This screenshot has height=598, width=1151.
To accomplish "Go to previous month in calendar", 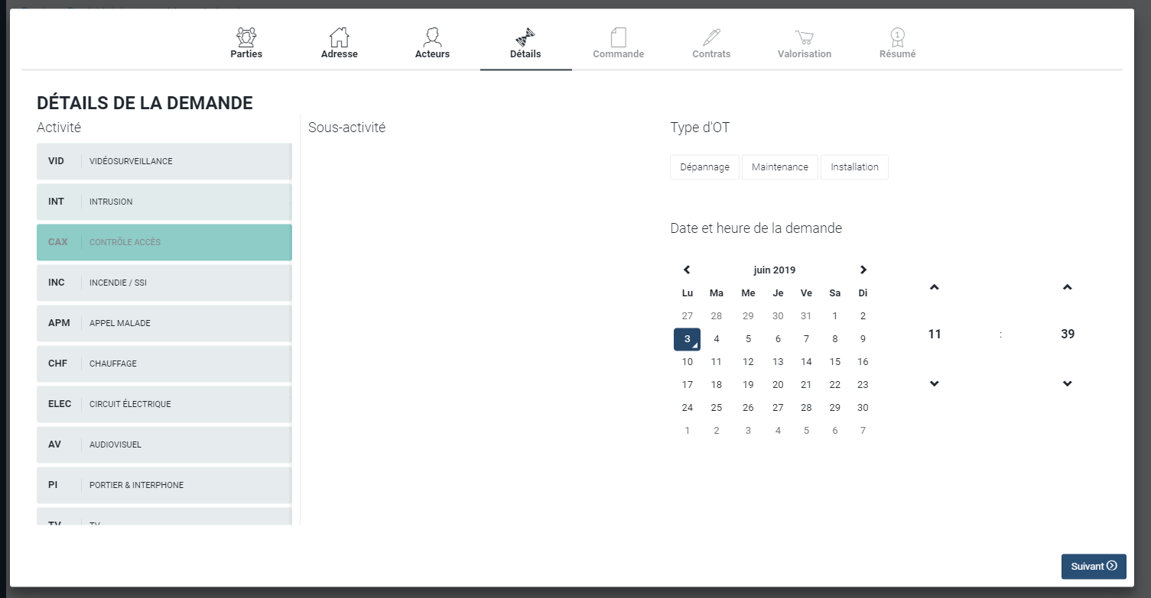I will click(x=687, y=270).
